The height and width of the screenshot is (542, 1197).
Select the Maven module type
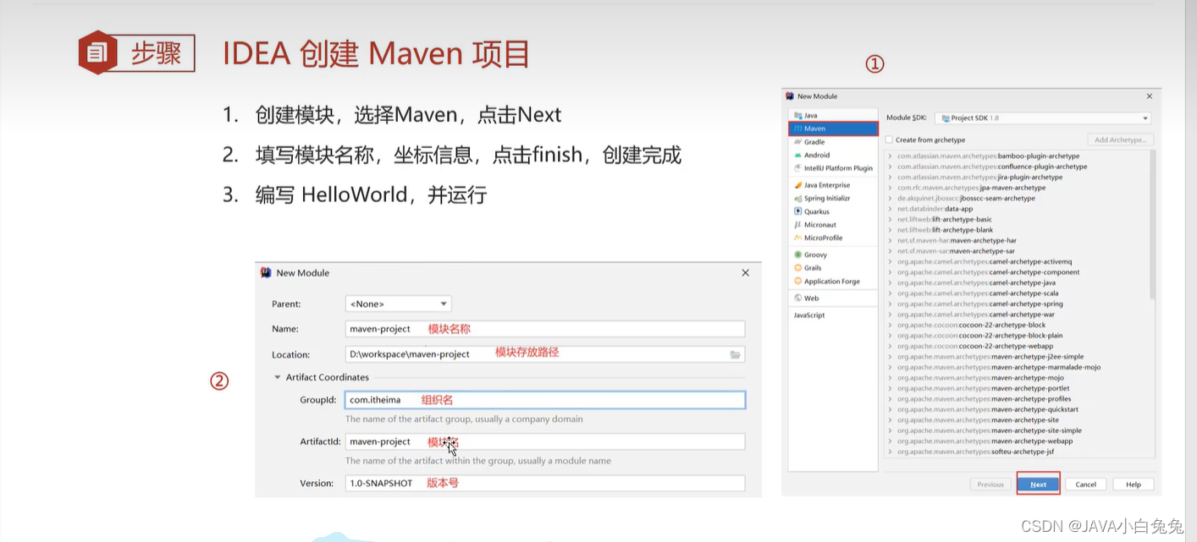(833, 129)
